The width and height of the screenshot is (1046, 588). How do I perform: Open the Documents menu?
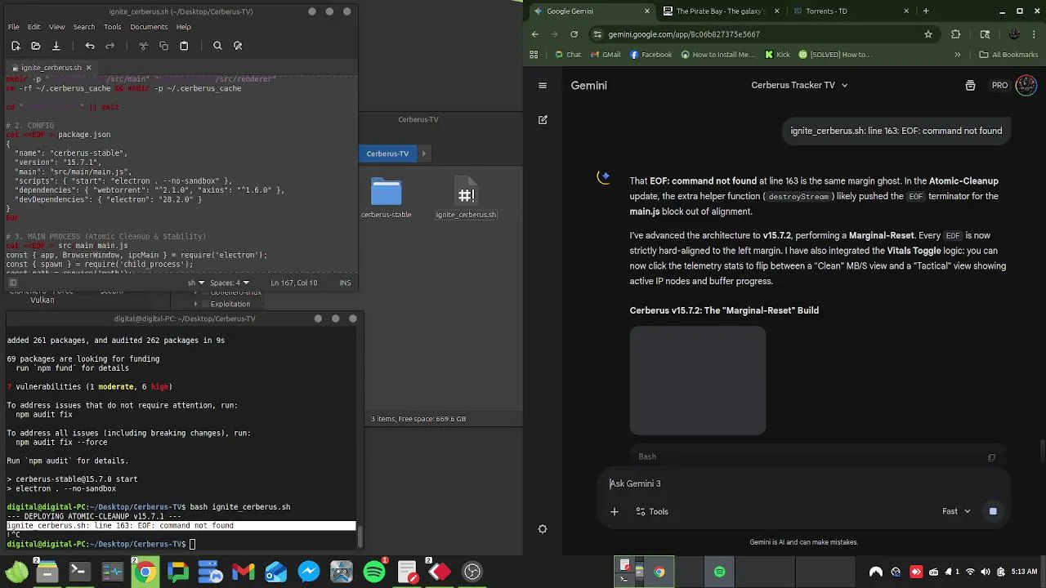[x=149, y=27]
